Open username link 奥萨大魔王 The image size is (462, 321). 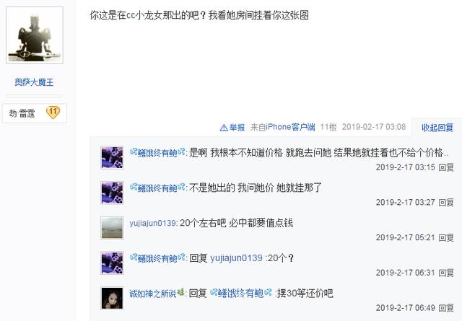[x=34, y=82]
